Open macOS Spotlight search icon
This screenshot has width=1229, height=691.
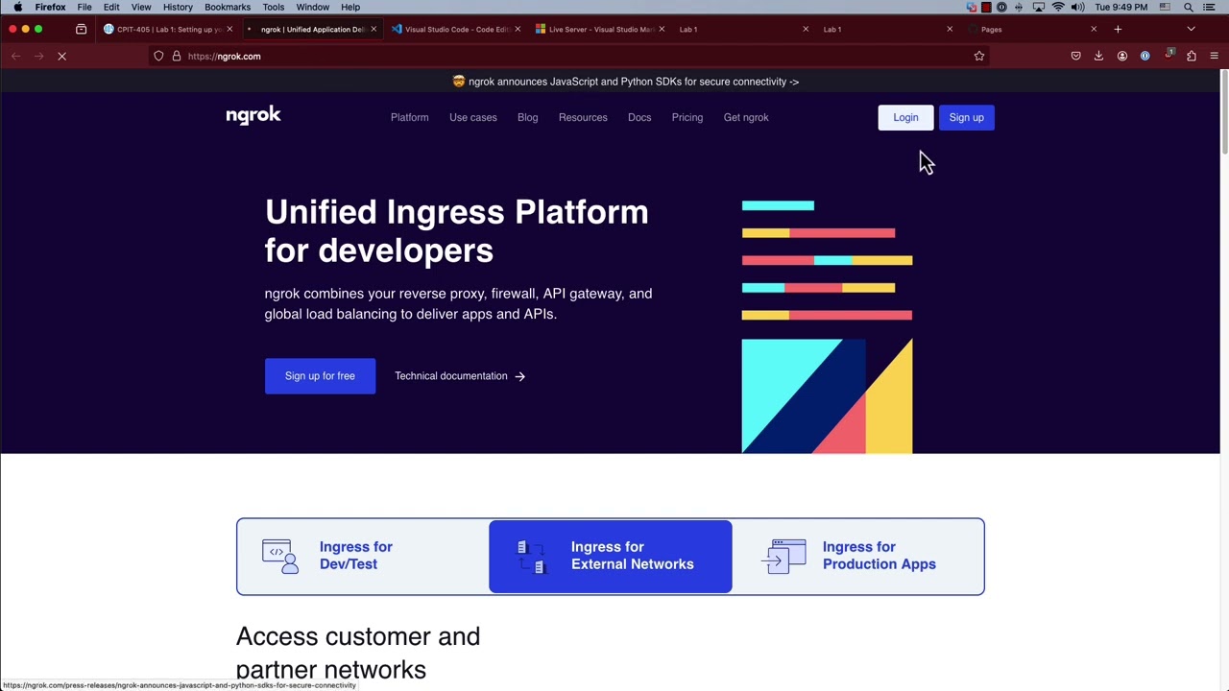[1189, 8]
